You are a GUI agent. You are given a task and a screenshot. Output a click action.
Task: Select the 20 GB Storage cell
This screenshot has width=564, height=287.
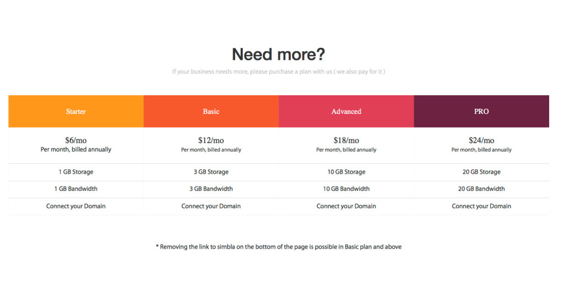tap(481, 172)
